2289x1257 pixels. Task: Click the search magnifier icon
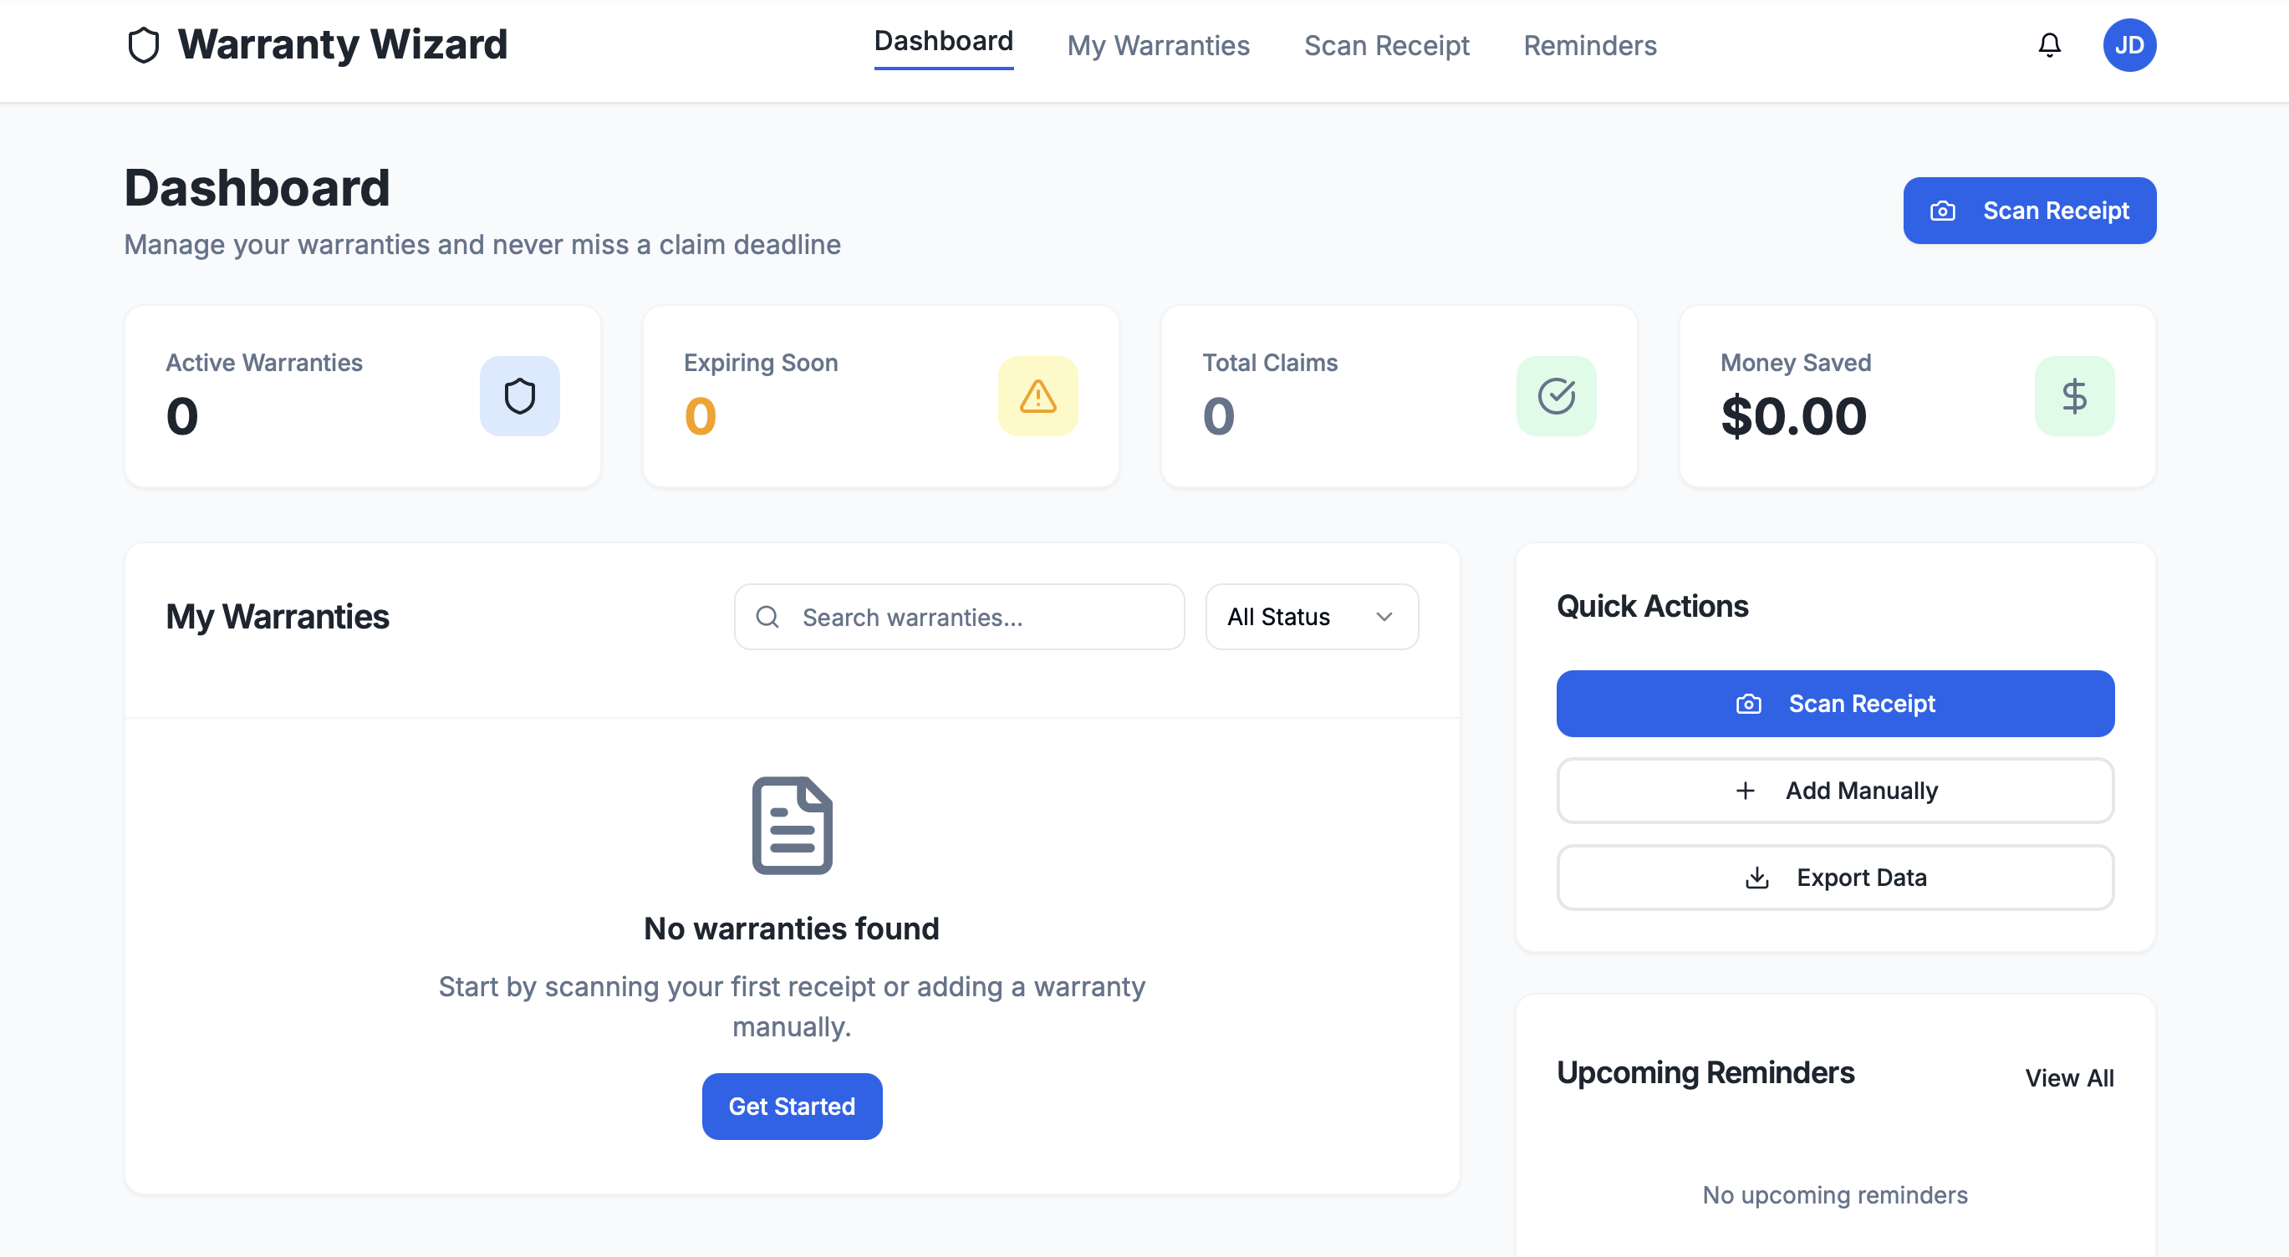click(767, 617)
